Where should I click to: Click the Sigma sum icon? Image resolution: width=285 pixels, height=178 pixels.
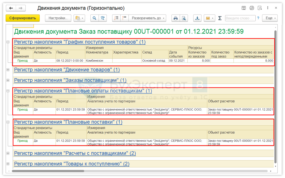tap(220, 18)
